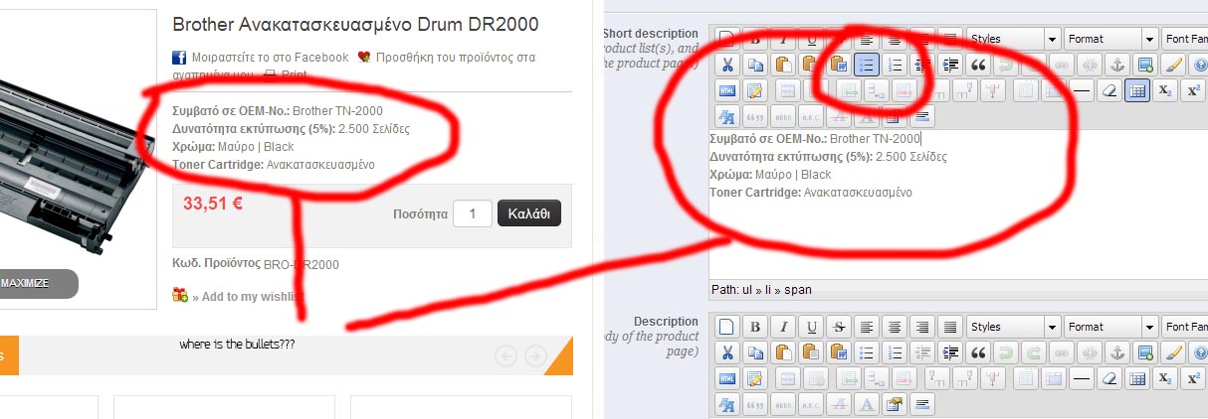Screen dimensions: 1208x419
Task: Open Font Family dropdown in Short description editor
Action: [x=1184, y=39]
